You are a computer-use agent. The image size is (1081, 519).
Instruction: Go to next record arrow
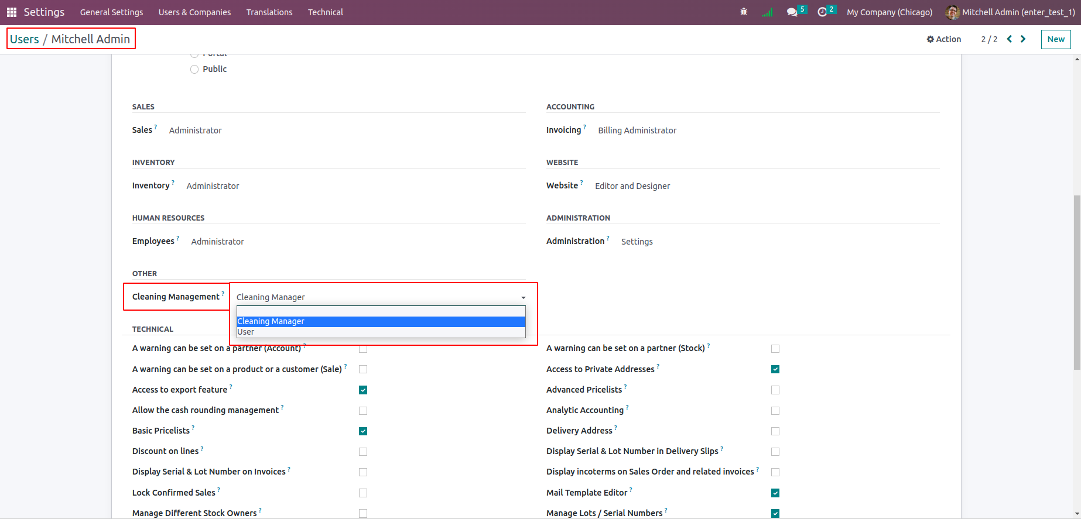[1023, 39]
